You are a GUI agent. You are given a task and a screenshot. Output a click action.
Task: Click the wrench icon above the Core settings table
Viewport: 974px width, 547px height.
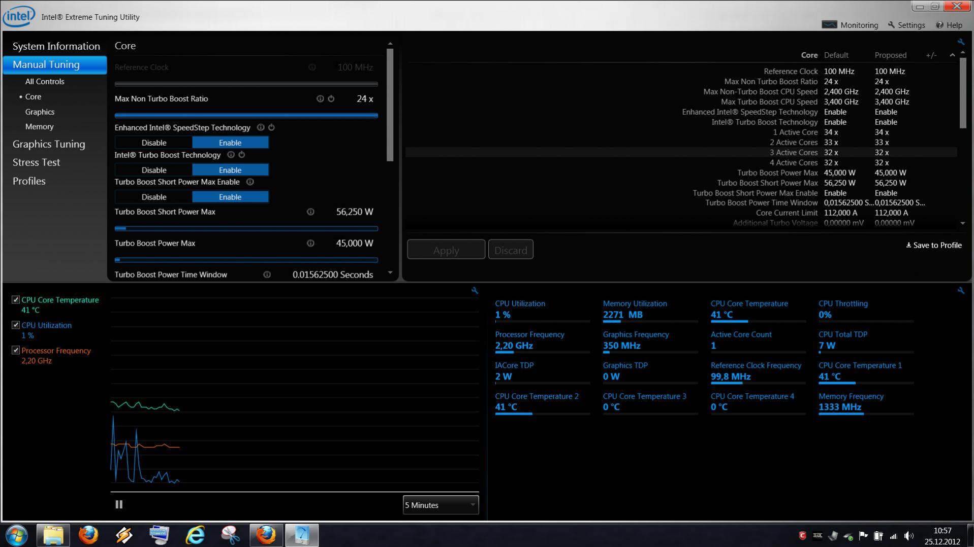[961, 42]
